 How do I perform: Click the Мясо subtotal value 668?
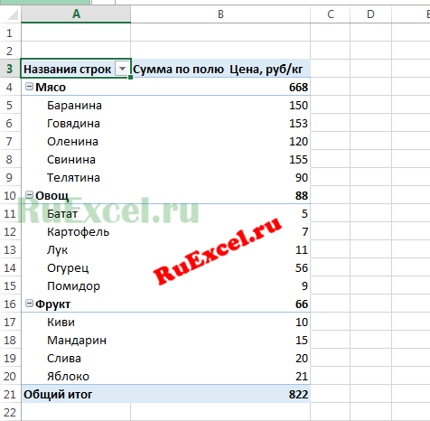point(220,87)
